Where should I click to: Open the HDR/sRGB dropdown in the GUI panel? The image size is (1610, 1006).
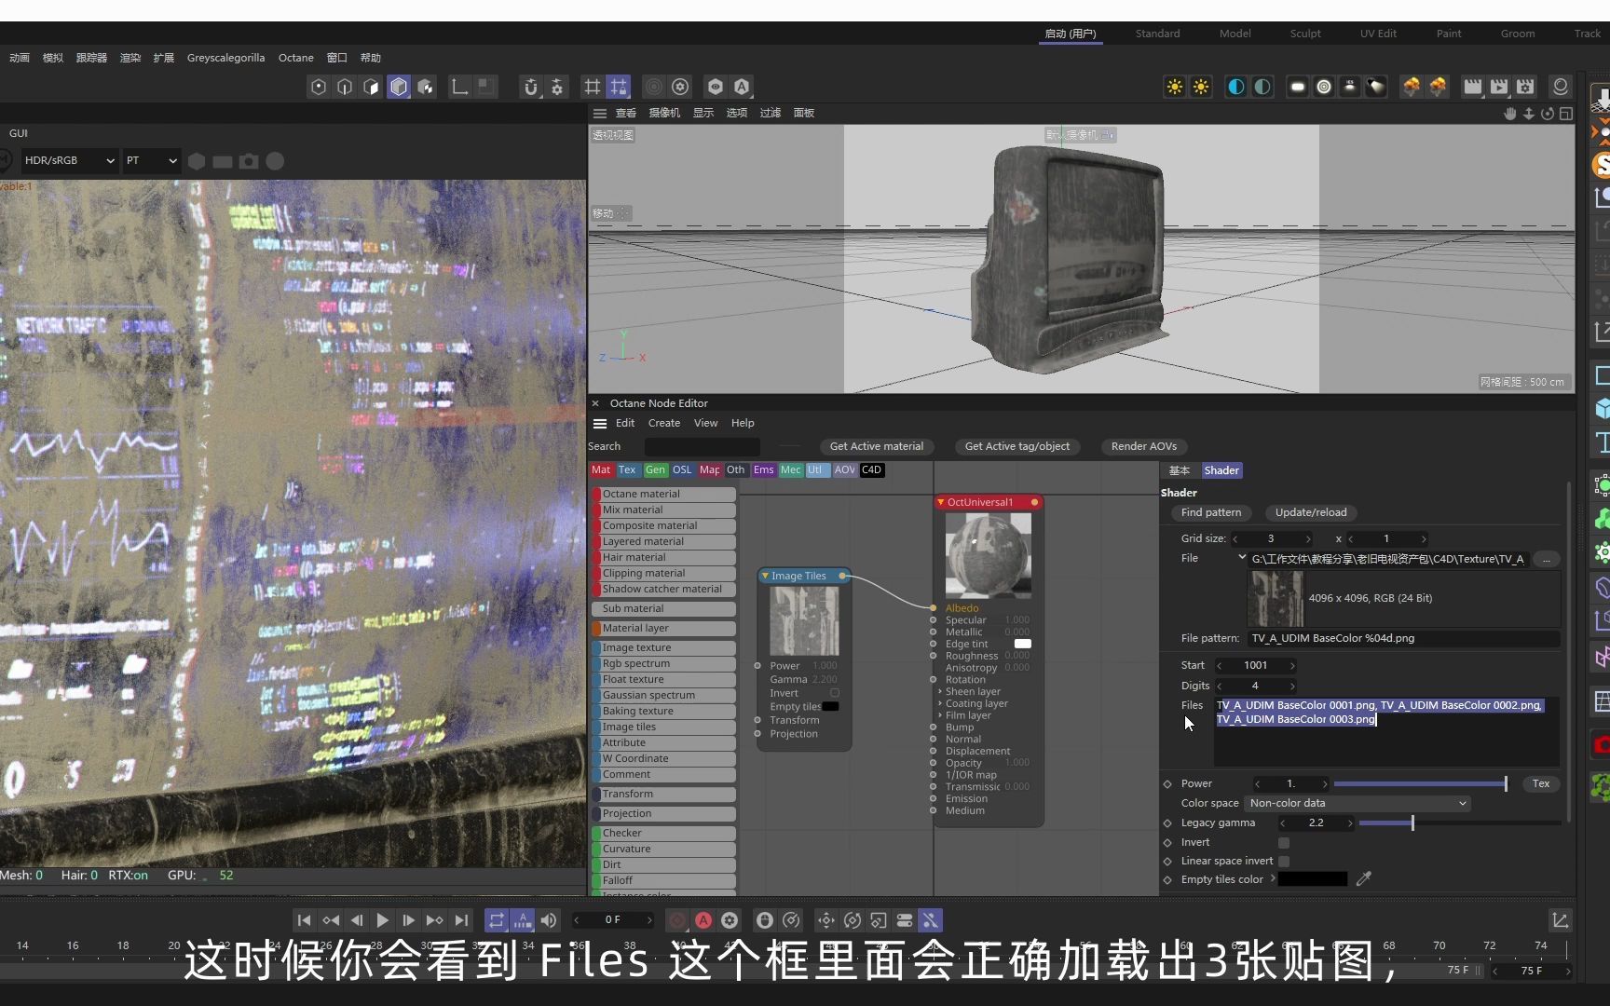(67, 160)
